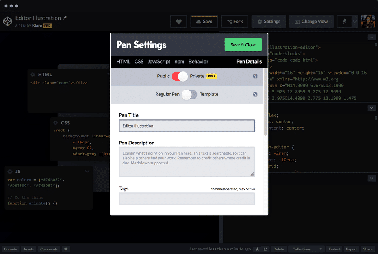The height and width of the screenshot is (254, 378).
Task: Love this pen with the heart button
Action: 179,22
